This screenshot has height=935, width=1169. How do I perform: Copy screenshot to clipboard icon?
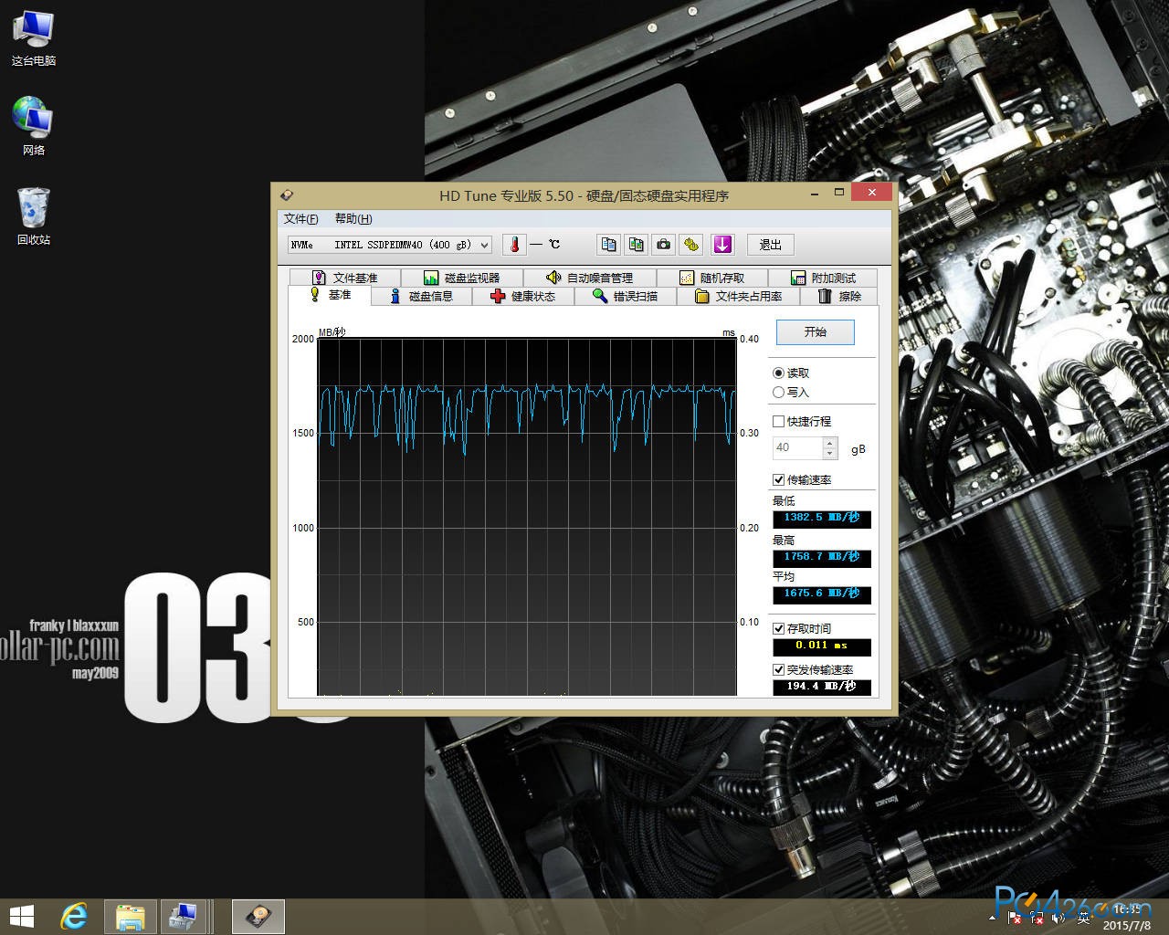pos(637,245)
